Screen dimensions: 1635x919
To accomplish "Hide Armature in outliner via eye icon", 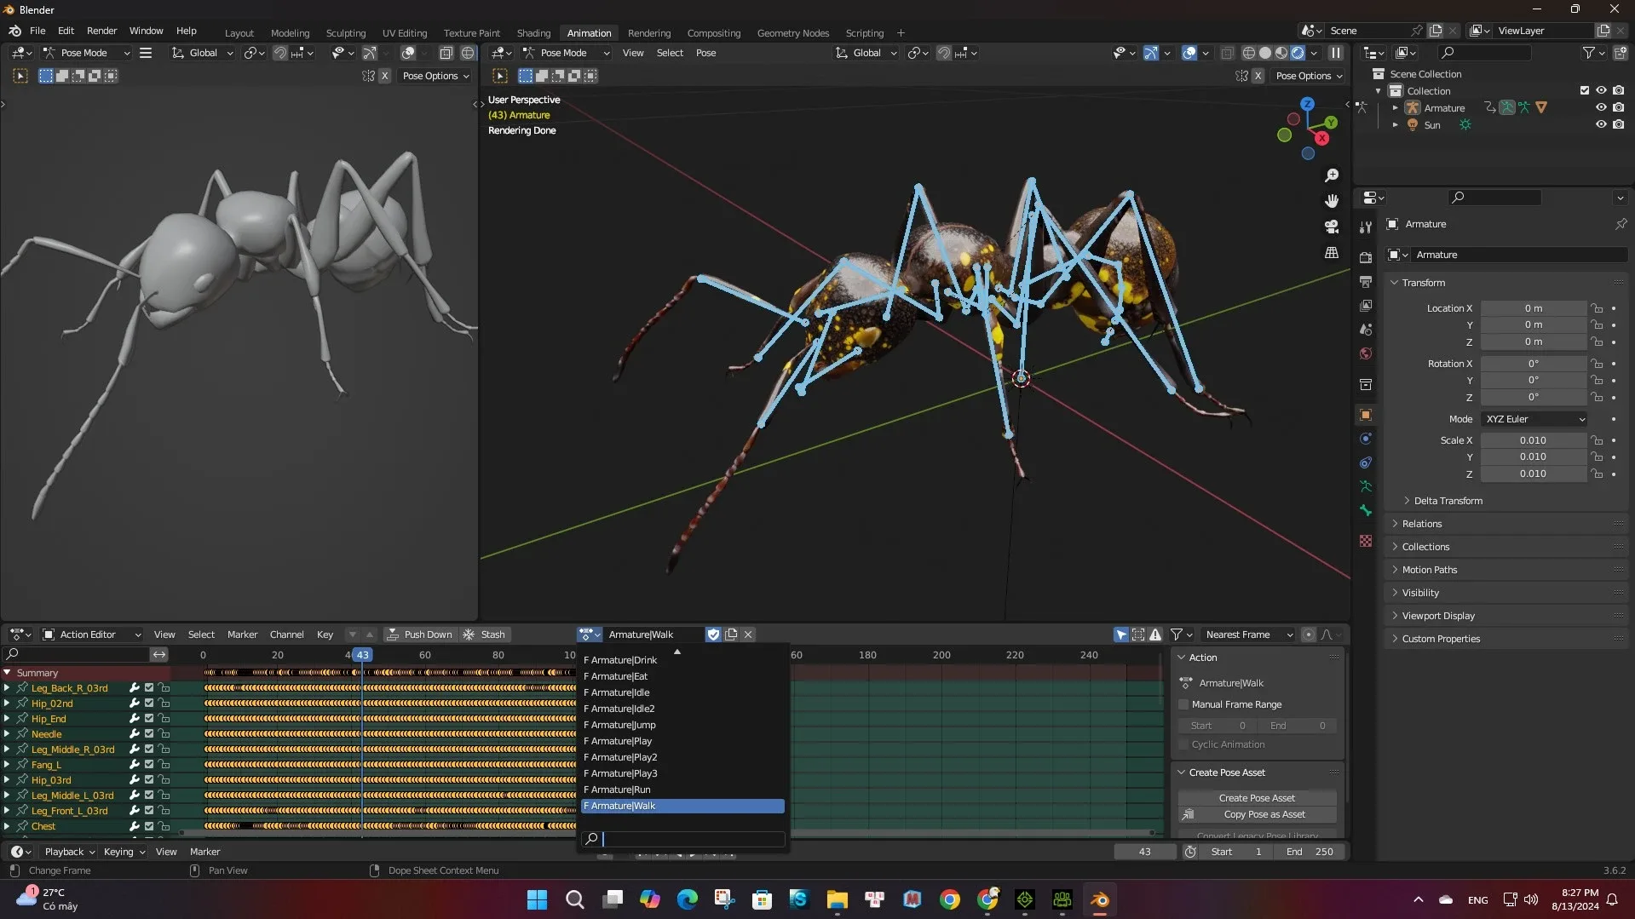I will tap(1601, 108).
